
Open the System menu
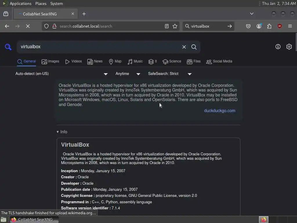tap(57, 3)
